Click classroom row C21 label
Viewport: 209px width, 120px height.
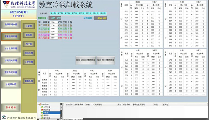point(126,60)
